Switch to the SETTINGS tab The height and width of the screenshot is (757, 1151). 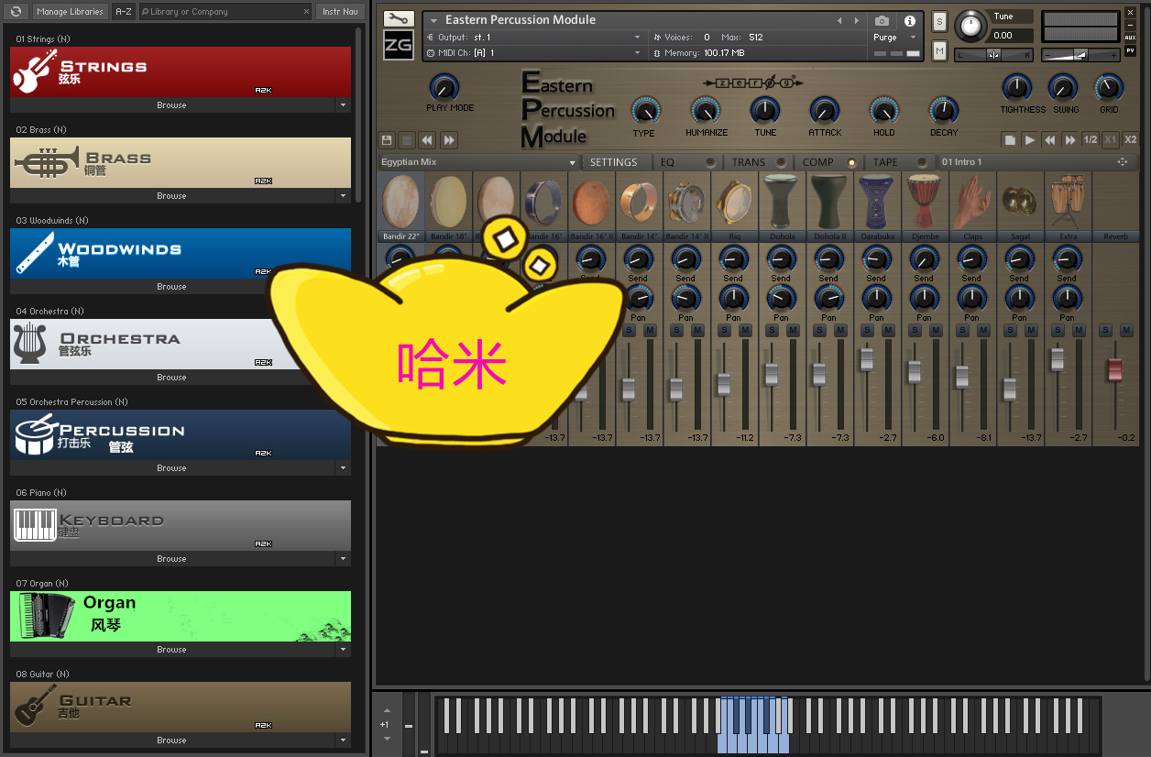[613, 162]
